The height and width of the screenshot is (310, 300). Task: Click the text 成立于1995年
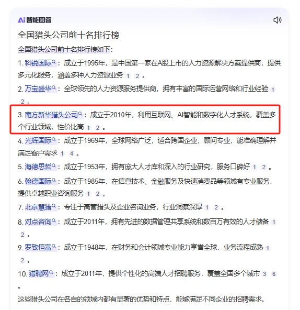click(84, 63)
